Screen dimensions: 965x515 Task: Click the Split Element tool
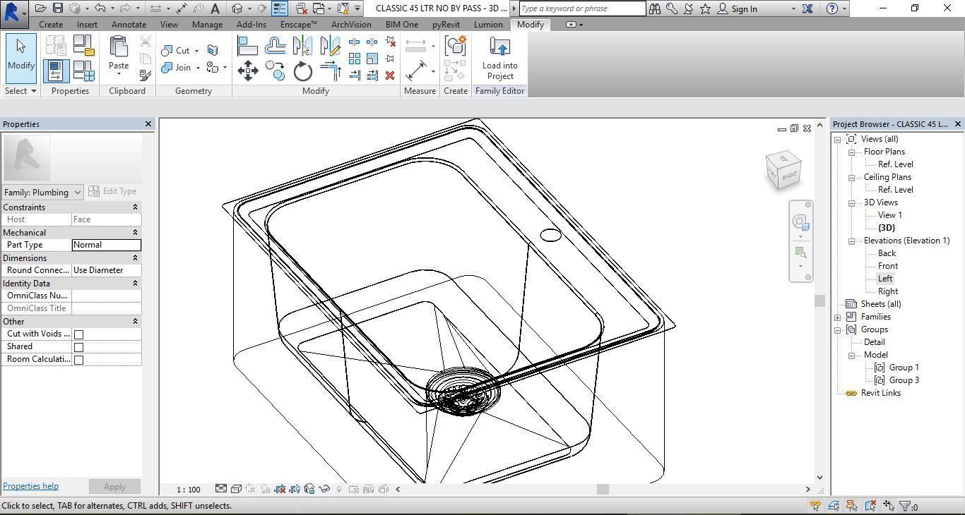pos(355,42)
